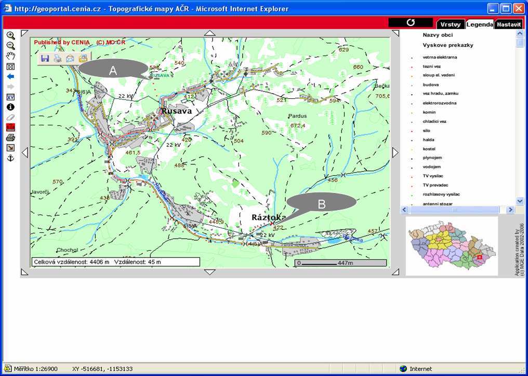Viewport: 528px width, 376px height.
Task: Select the zoom out magnifier tool
Action: click(x=11, y=46)
